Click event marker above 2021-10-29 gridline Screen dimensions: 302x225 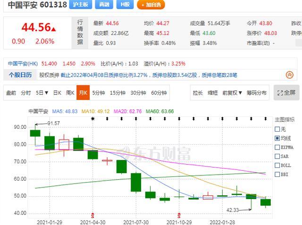pyautogui.click(x=179, y=119)
